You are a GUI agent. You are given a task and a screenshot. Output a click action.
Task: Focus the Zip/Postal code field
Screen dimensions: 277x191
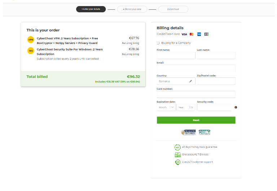(216, 81)
